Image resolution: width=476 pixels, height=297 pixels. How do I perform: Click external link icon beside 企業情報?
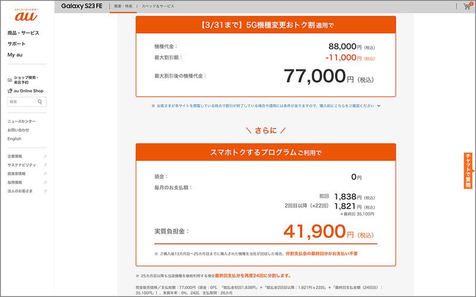[x=45, y=156]
